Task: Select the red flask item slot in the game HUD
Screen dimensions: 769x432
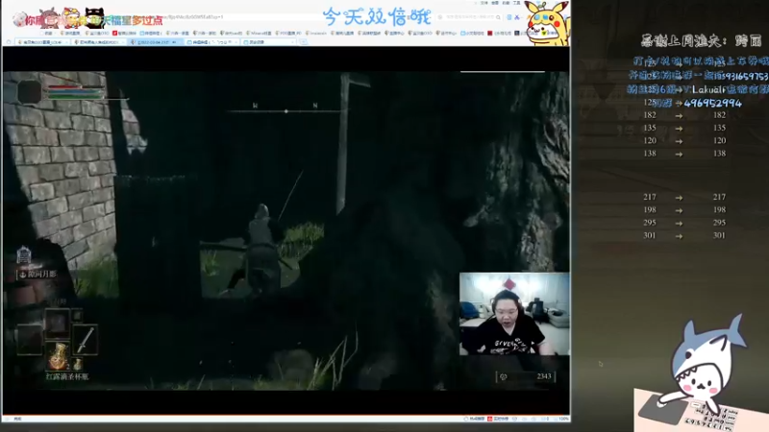Action: 58,356
